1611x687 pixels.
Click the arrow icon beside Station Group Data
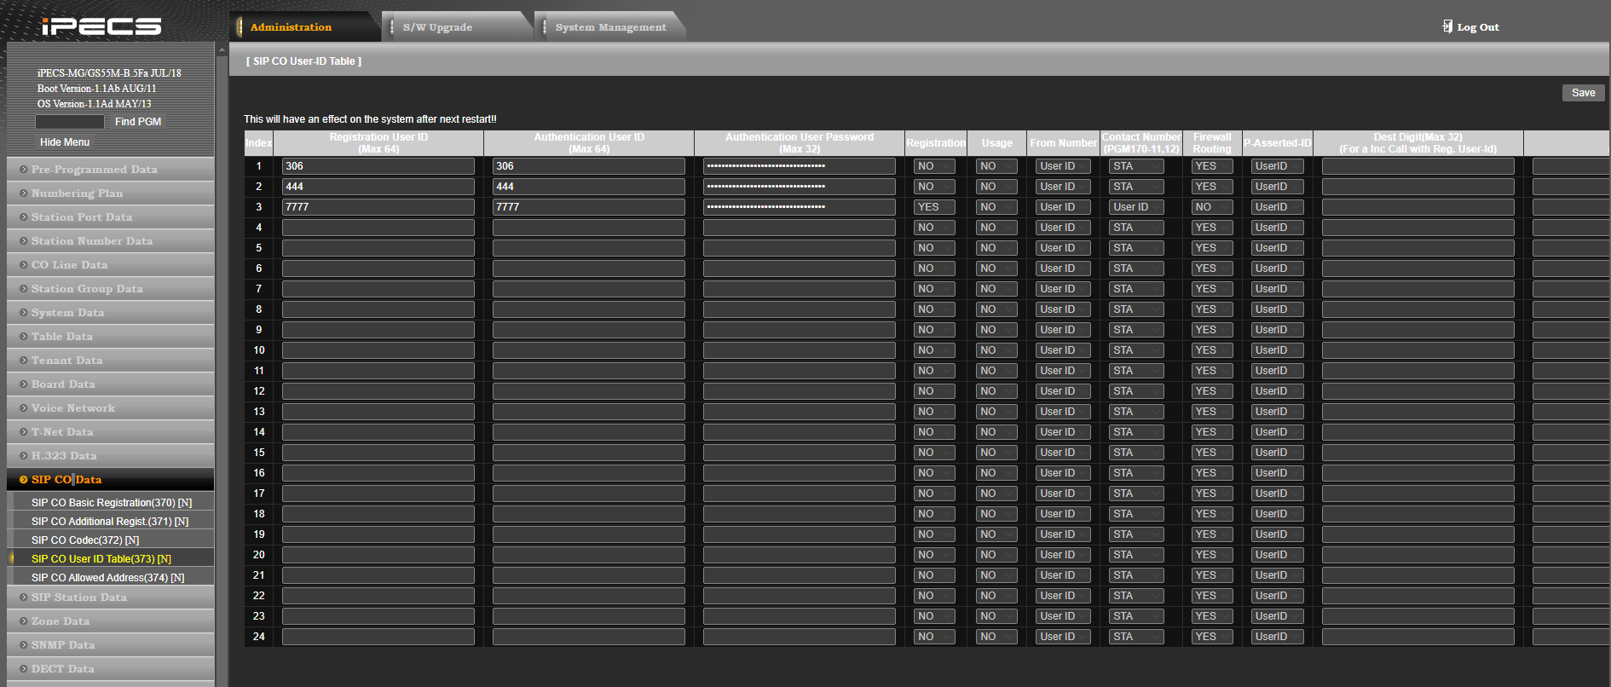click(x=24, y=289)
